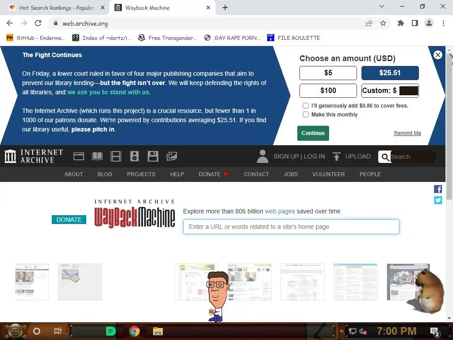
Task: Check the add $0.86 to cover fees box
Action: click(x=306, y=105)
